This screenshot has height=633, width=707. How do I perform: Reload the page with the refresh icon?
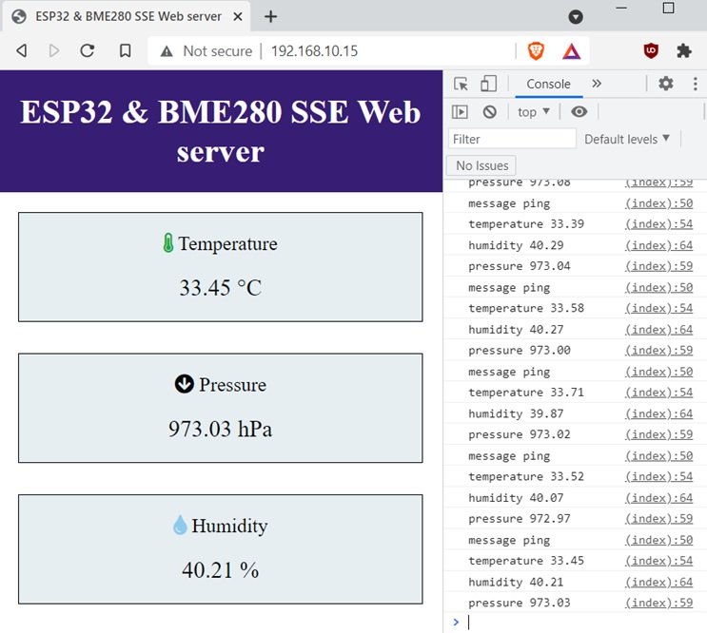88,50
